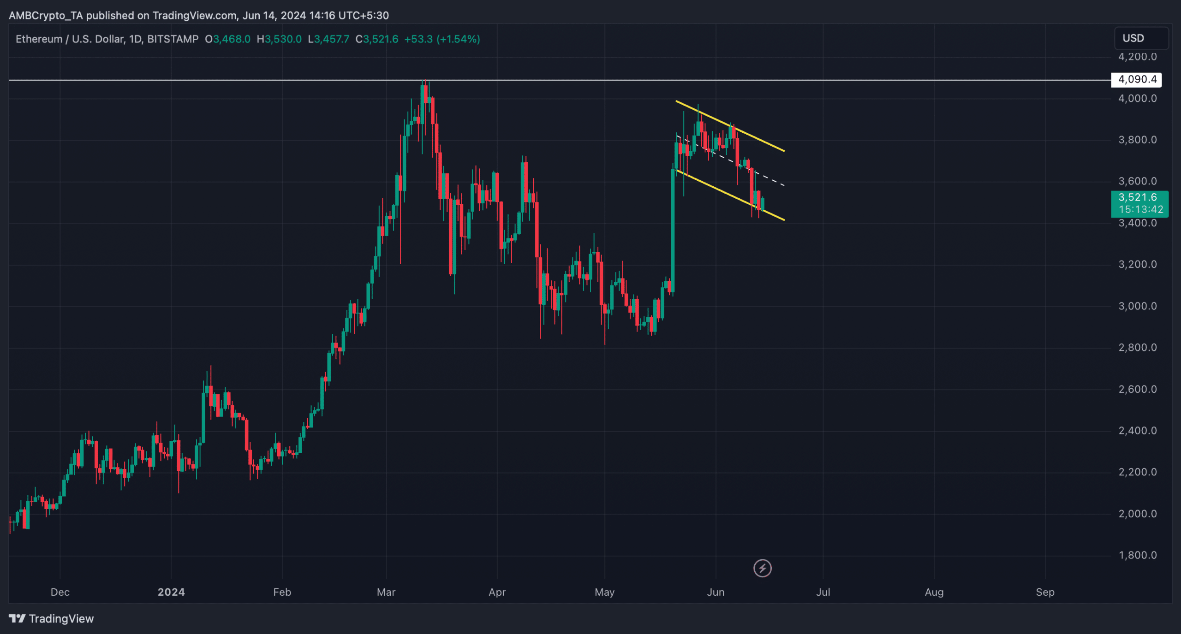Image resolution: width=1181 pixels, height=634 pixels.
Task: Click the open value O3,468.0
Action: click(227, 39)
